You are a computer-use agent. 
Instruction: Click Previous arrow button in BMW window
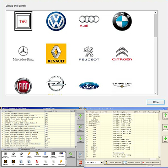click(166, 116)
